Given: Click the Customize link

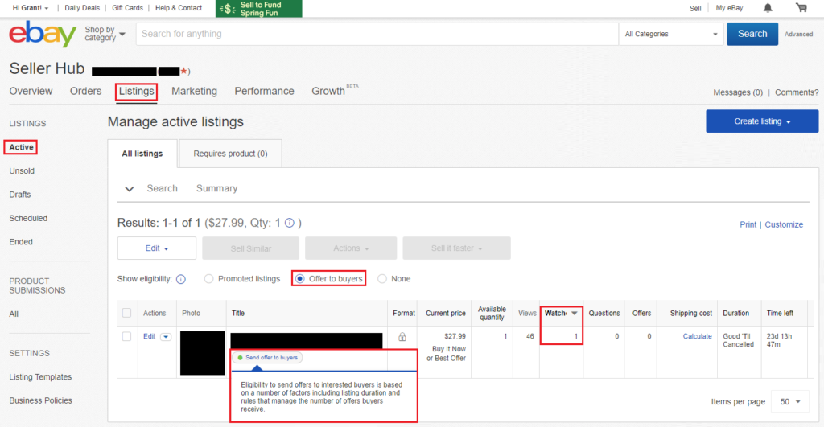Looking at the screenshot, I should click(784, 224).
